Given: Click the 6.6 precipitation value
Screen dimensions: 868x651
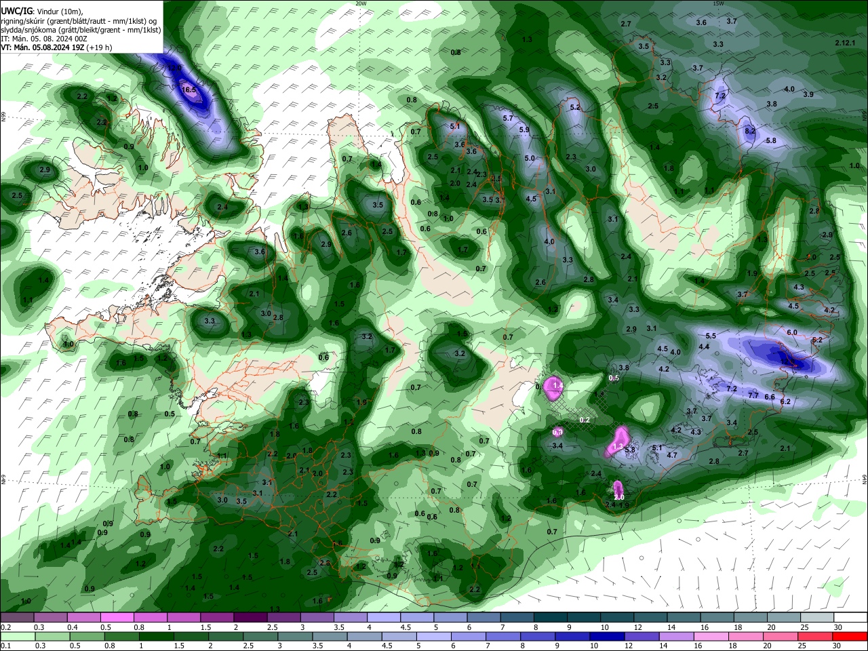Looking at the screenshot, I should [x=770, y=397].
